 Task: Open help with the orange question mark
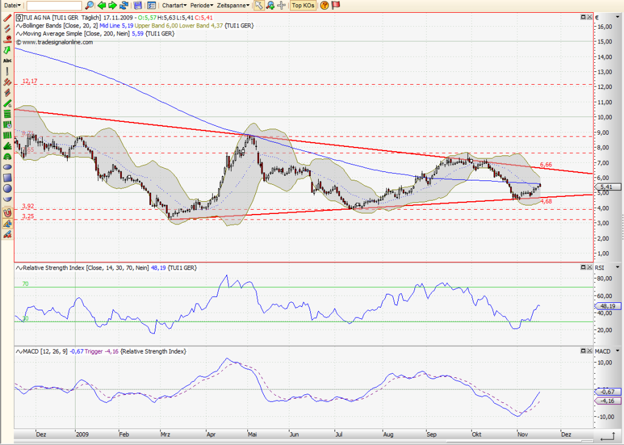pyautogui.click(x=324, y=5)
